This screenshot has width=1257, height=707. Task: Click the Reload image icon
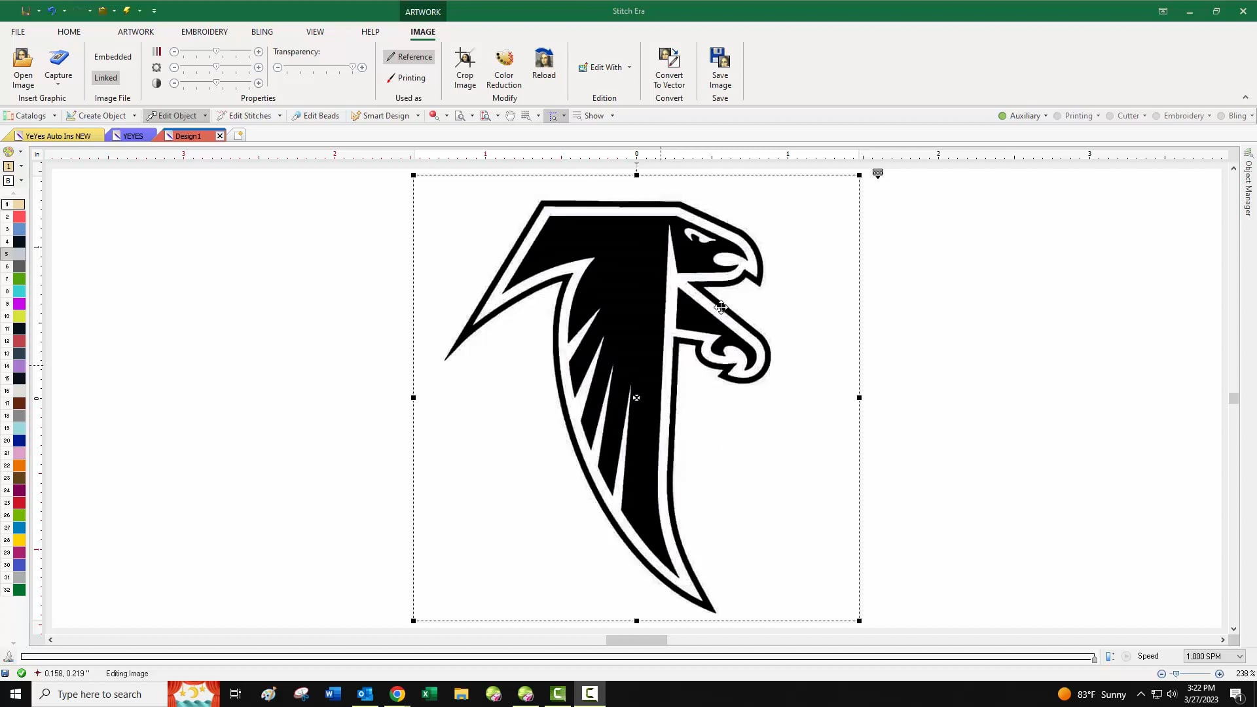(x=543, y=59)
